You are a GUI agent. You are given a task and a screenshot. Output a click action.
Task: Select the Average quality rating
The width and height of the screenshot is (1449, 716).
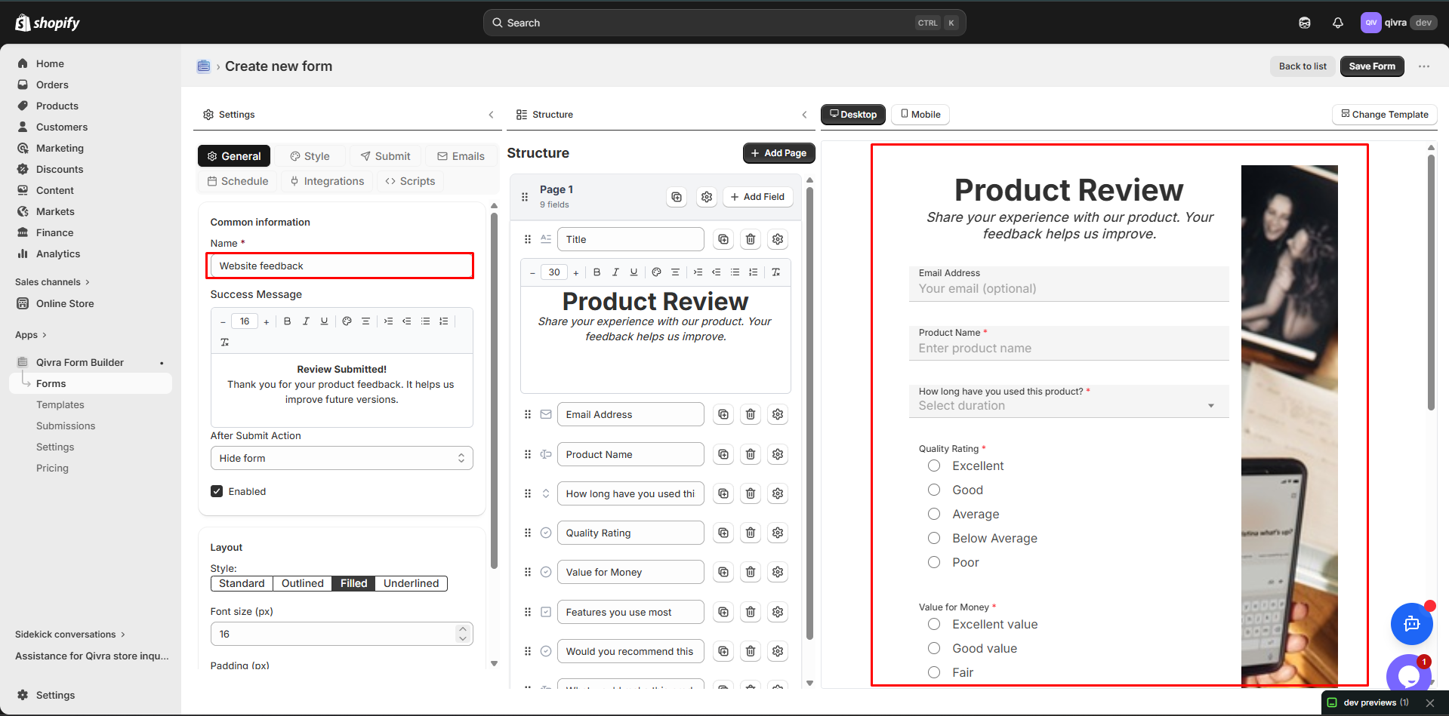[x=934, y=515]
